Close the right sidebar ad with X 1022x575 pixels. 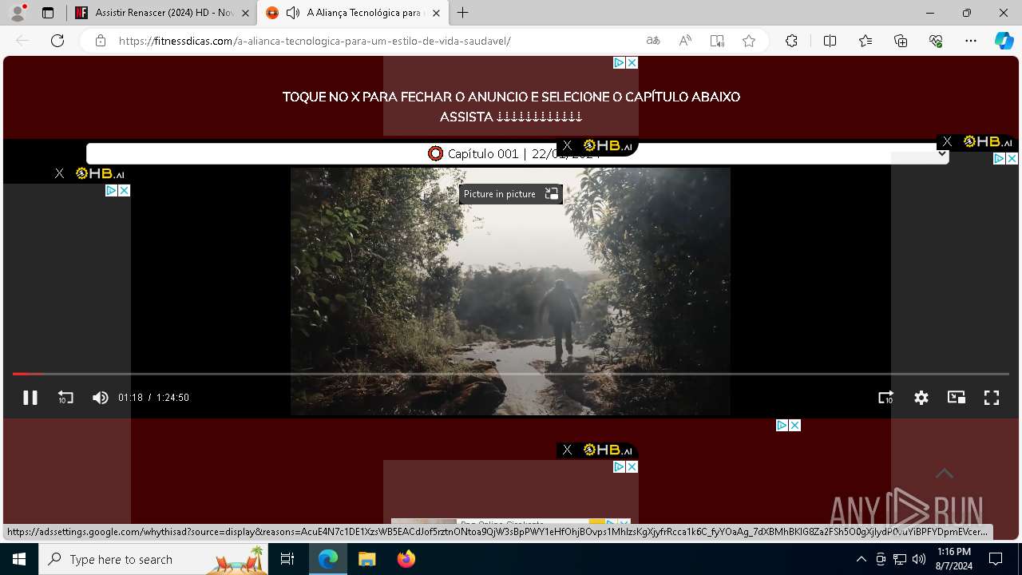[x=1012, y=158]
